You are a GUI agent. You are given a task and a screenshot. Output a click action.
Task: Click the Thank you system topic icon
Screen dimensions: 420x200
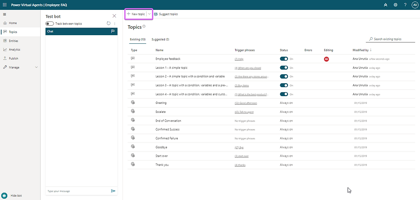[132, 164]
